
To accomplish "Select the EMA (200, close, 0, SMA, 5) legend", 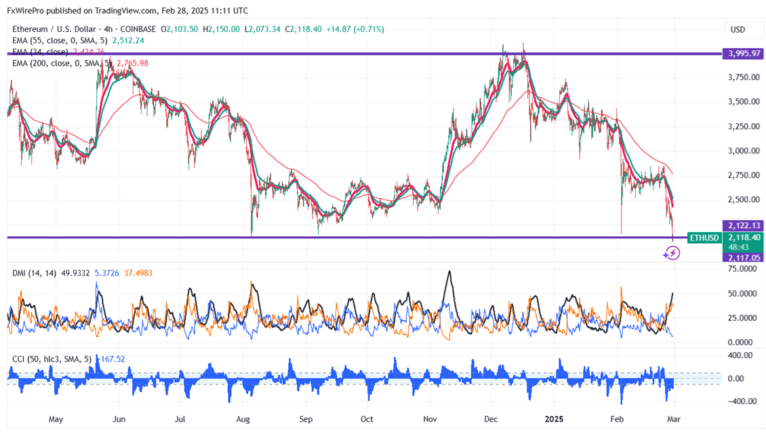I will [61, 64].
